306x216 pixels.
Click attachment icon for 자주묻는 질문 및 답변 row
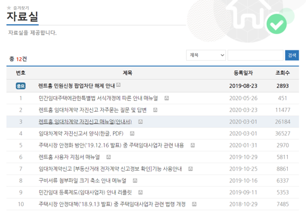click(x=155, y=110)
